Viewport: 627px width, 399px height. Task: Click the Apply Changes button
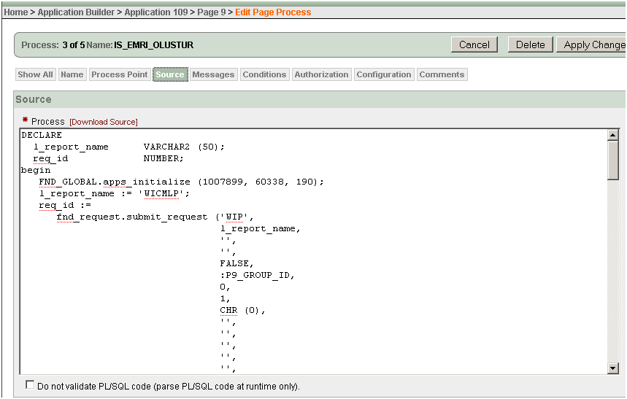pos(593,44)
